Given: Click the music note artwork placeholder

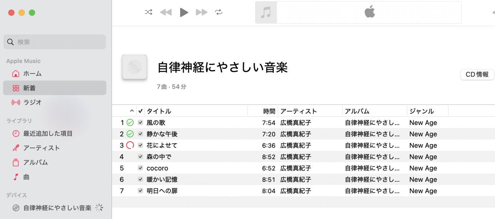Looking at the screenshot, I should tap(266, 13).
